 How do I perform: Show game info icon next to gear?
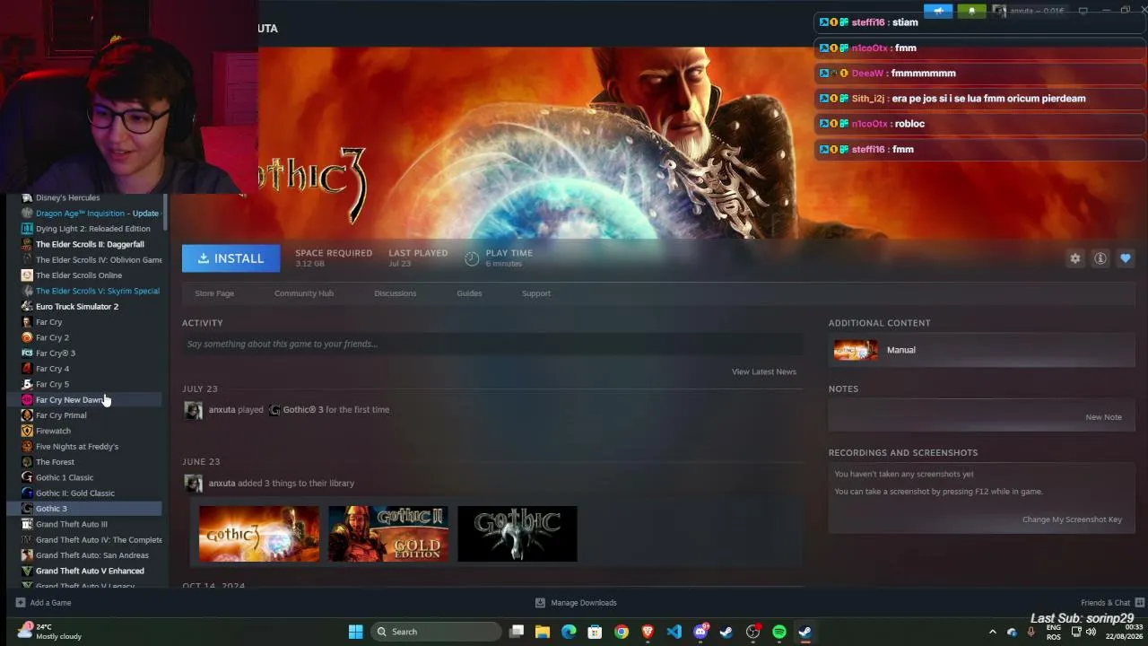[1100, 258]
